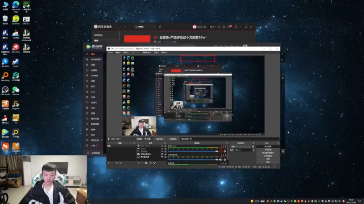
Task: Toggle visibility of 视频采集设备 source
Action: tap(162, 154)
